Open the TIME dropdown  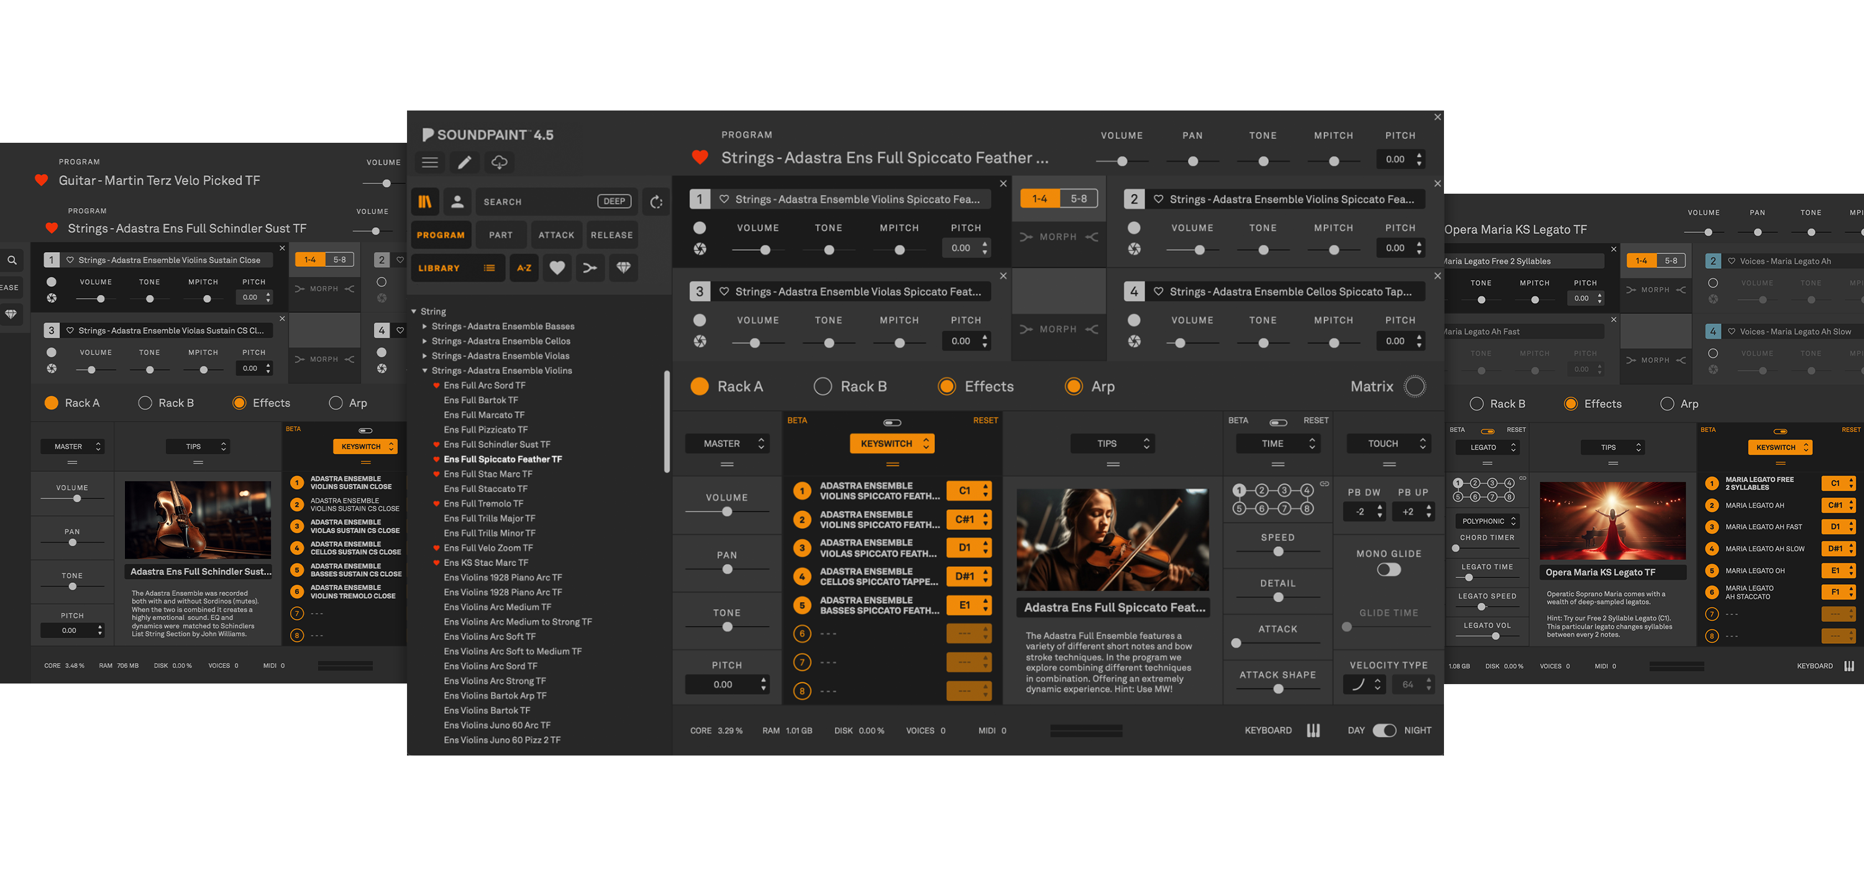(1279, 444)
